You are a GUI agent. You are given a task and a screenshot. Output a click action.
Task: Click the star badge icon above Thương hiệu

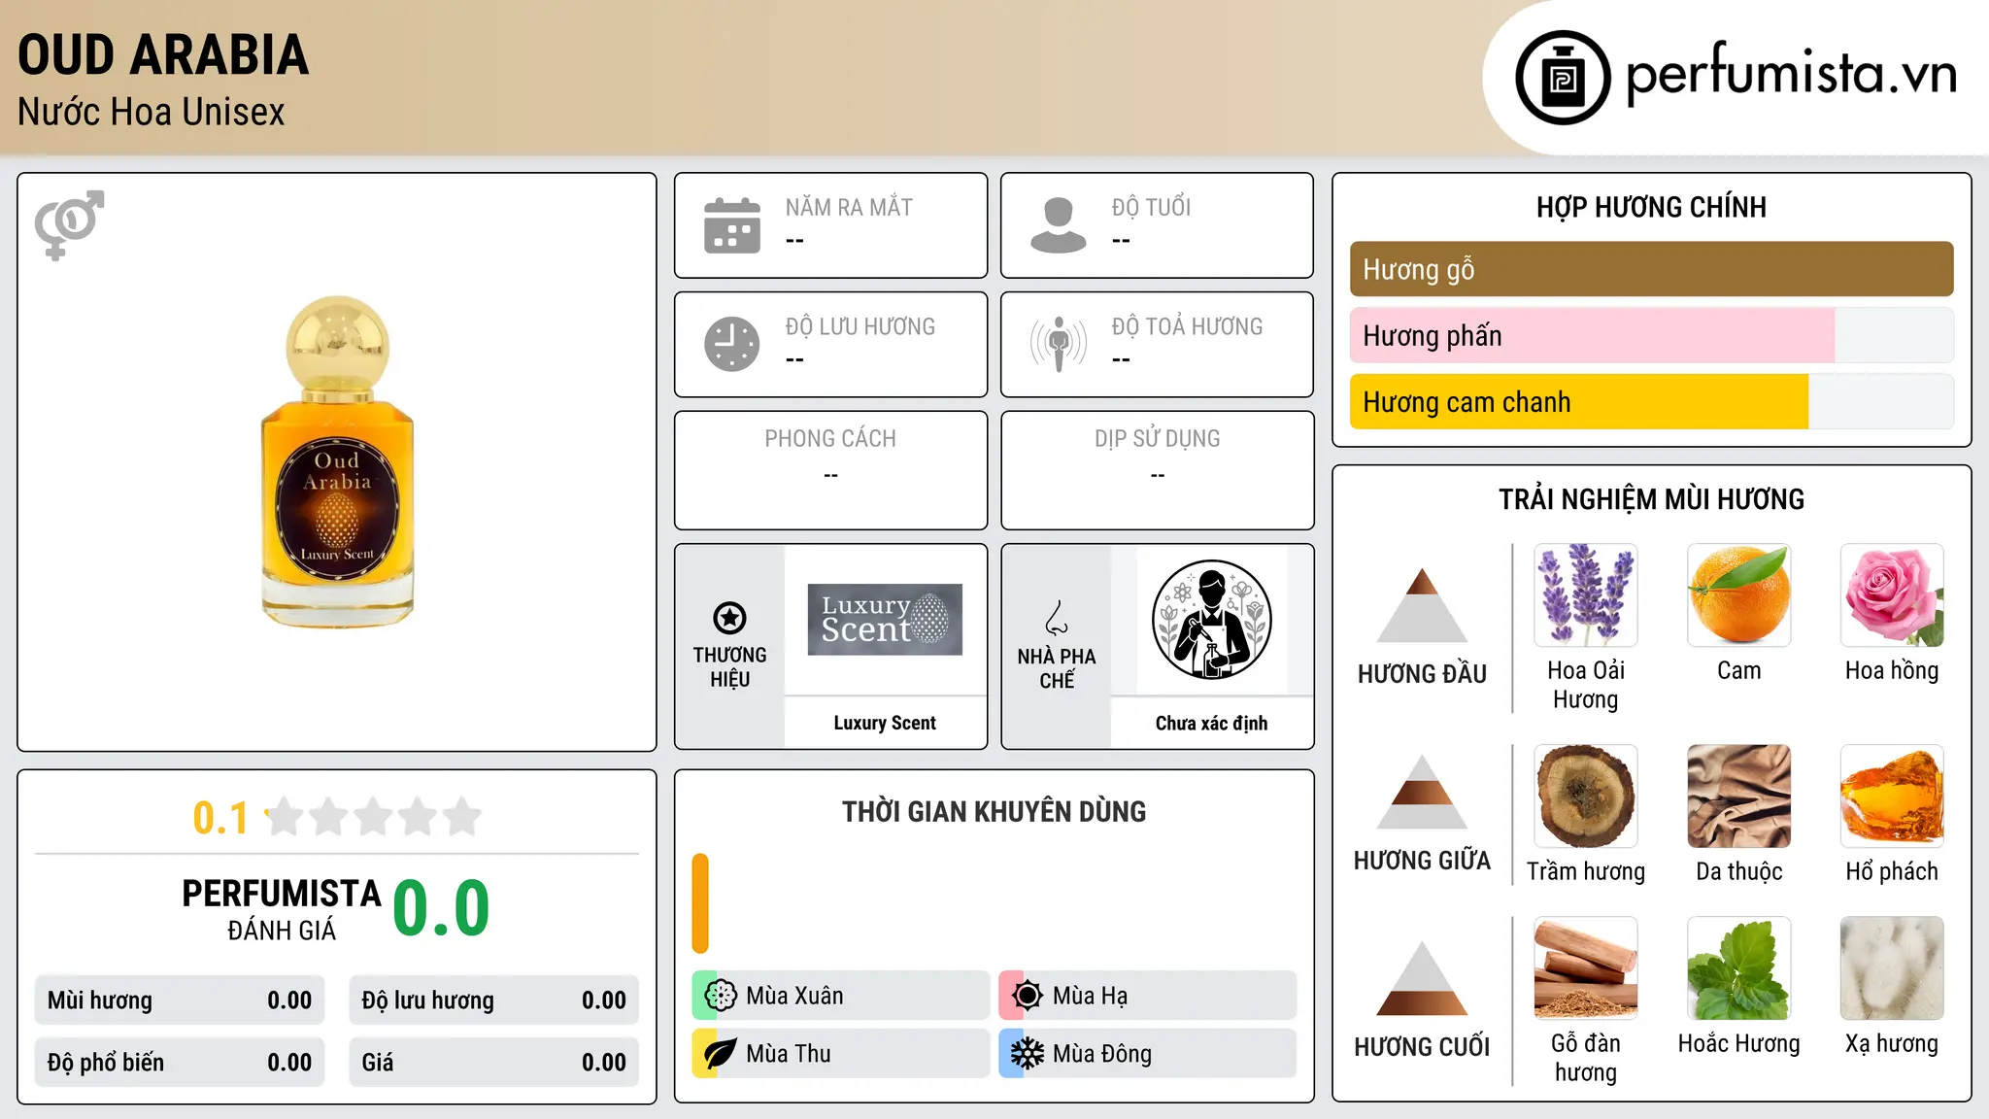pos(729,618)
